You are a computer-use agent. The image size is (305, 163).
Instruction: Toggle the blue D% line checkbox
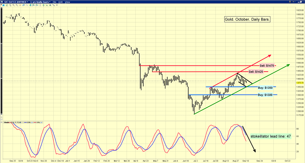pos(32,123)
